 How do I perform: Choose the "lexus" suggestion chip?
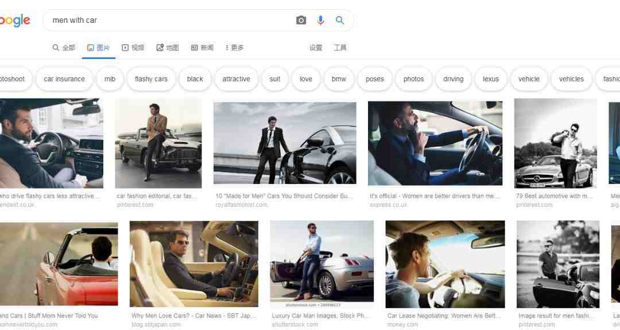tap(491, 79)
